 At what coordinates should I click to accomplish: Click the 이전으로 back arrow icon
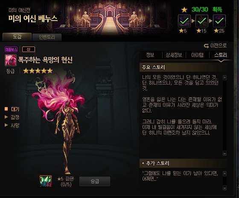tap(206, 46)
